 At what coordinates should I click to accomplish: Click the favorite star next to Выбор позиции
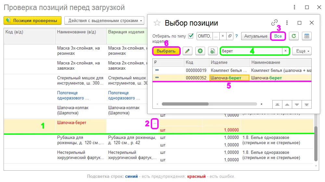click(157, 23)
